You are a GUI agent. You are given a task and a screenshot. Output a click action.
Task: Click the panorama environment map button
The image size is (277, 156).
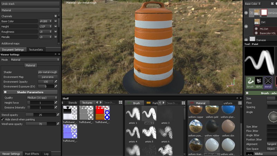[47, 77]
